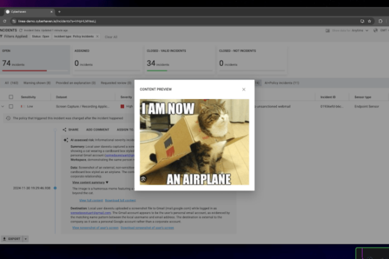Click Screen Capture / Recording Applic. dataset cell
389x259 pixels.
pos(83,106)
